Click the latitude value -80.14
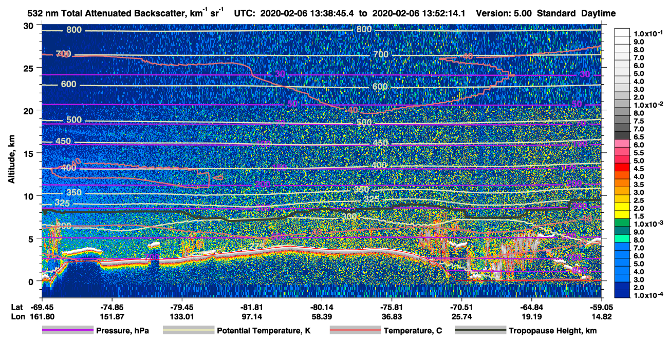Image resolution: width=668 pixels, height=342 pixels. (x=322, y=307)
